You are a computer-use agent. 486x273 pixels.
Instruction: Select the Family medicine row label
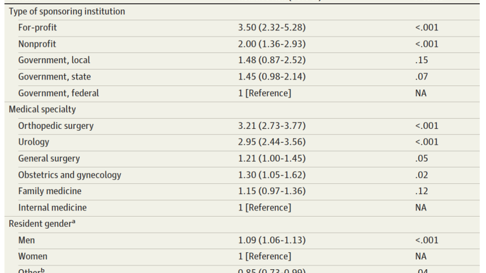[x=49, y=191]
